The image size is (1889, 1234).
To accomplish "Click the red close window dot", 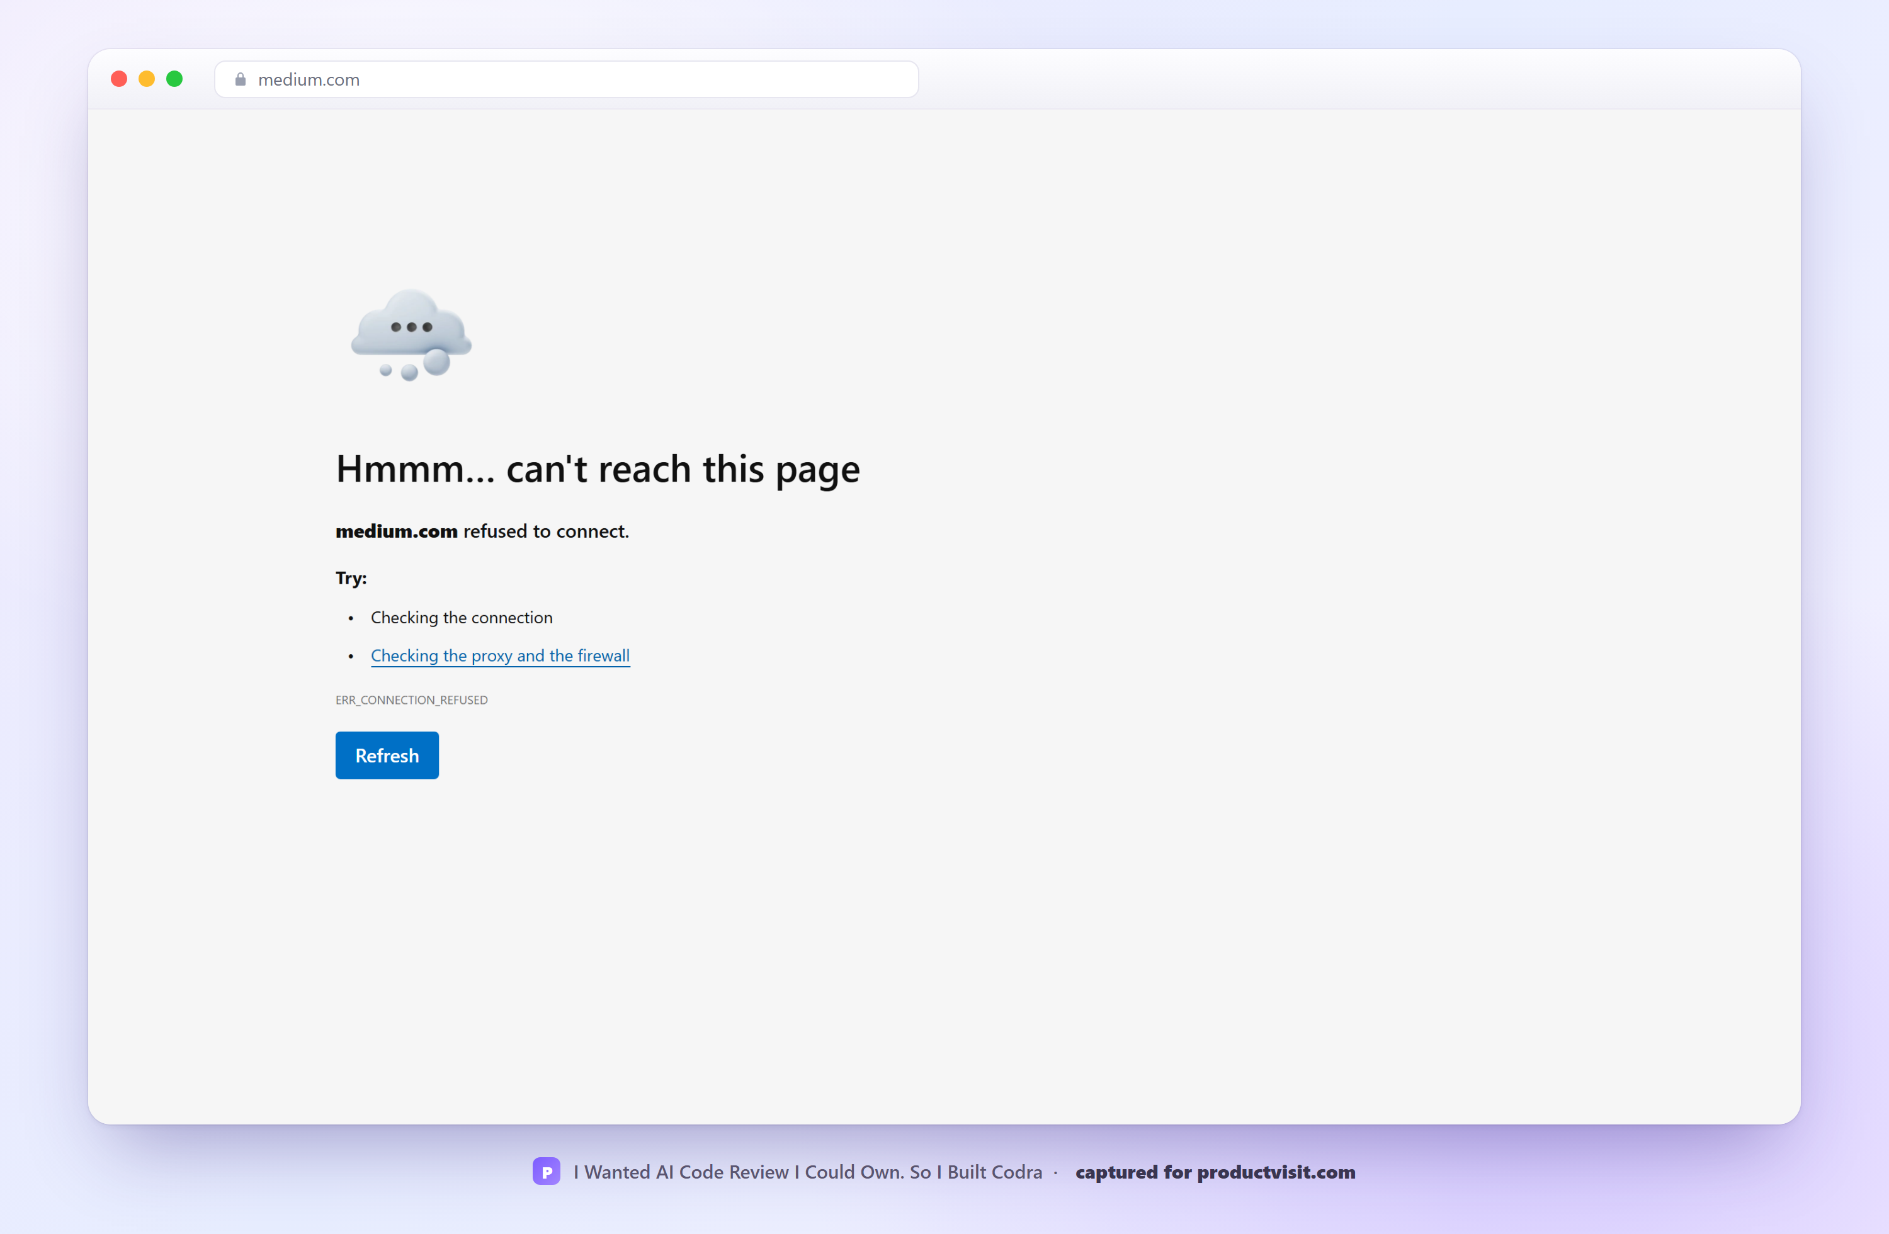I will click(119, 79).
